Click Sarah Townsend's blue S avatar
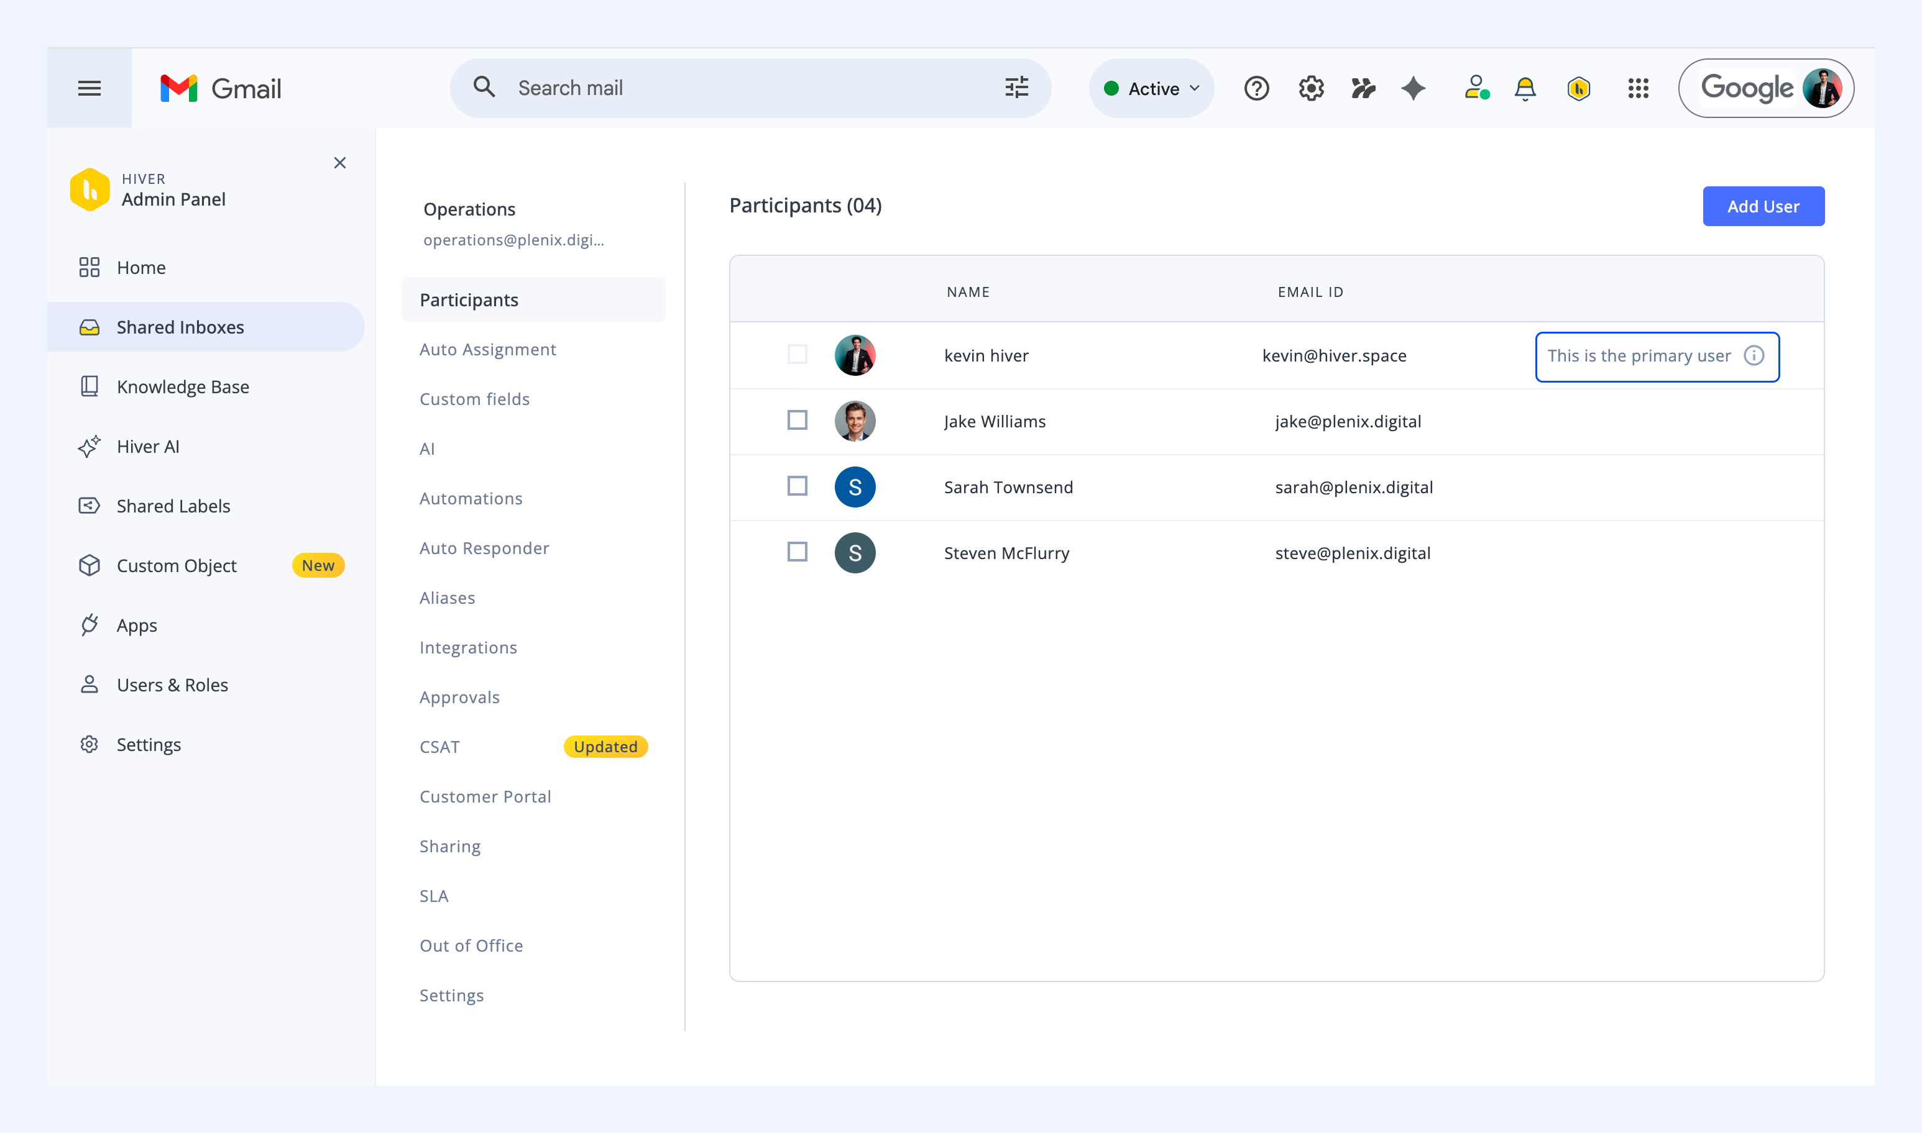1922x1133 pixels. point(855,487)
